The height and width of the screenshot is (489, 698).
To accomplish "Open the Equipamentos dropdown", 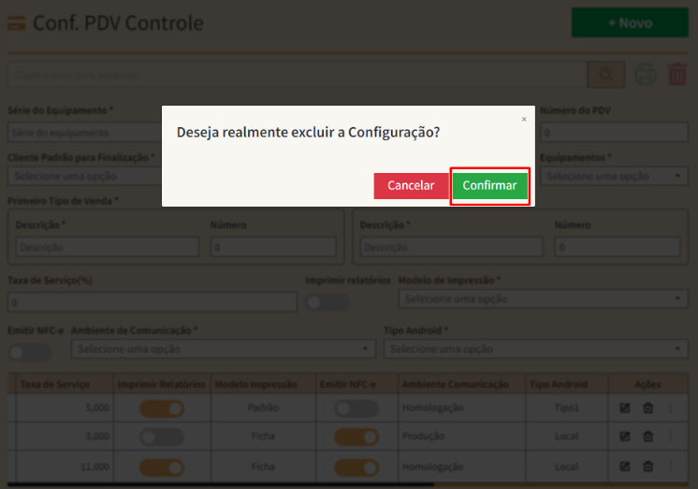I will [x=615, y=176].
